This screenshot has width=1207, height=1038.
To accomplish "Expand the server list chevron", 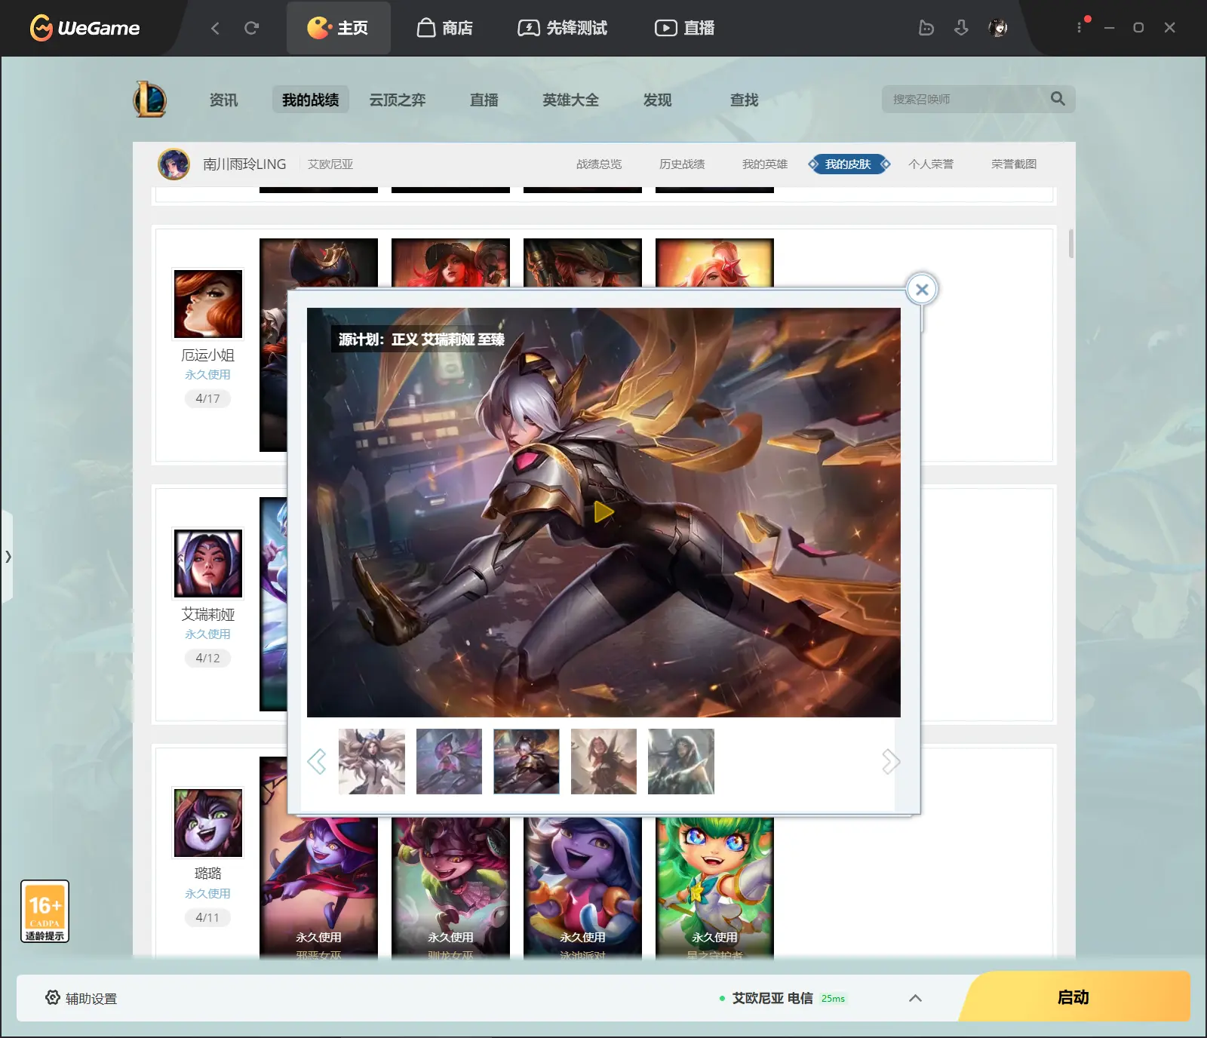I will pos(915,998).
